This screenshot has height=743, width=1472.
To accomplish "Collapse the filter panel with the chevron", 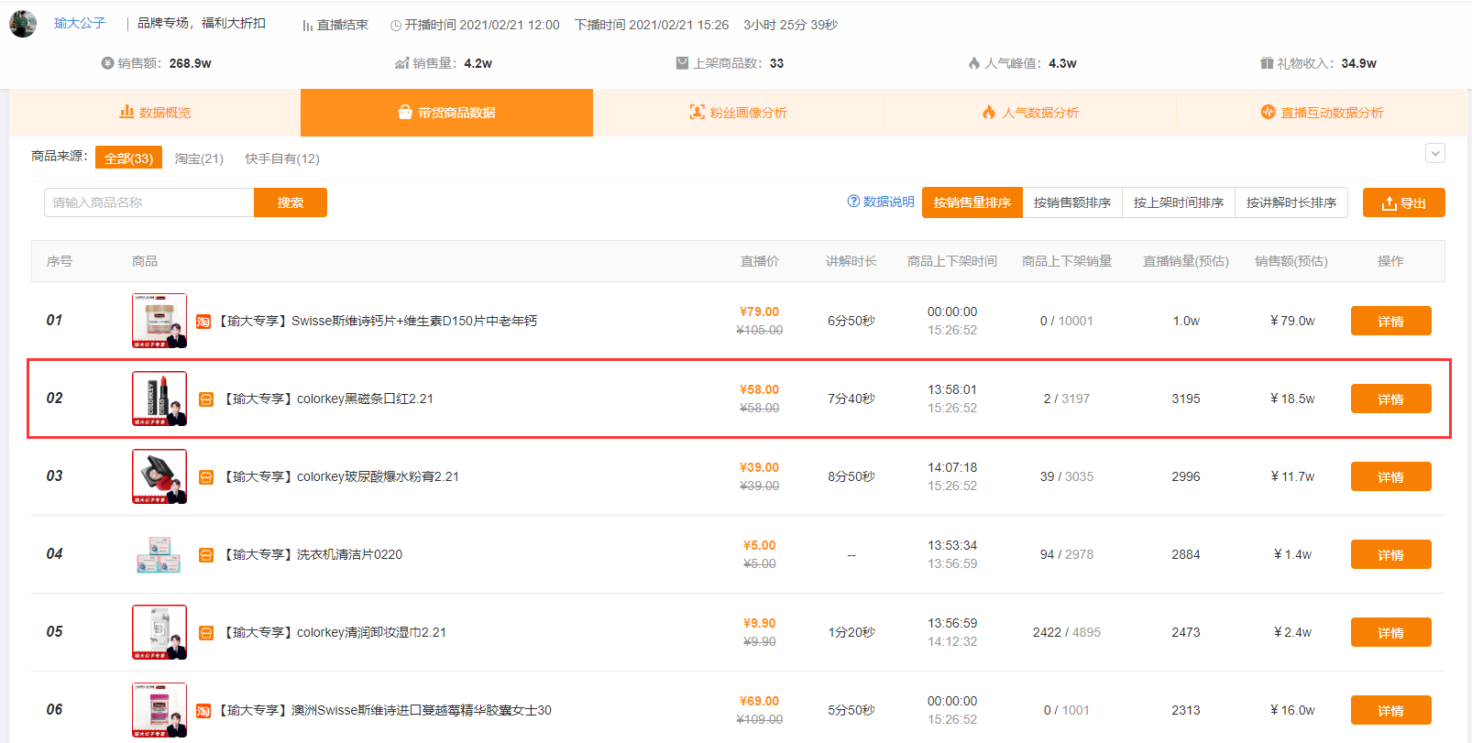I will click(x=1435, y=154).
